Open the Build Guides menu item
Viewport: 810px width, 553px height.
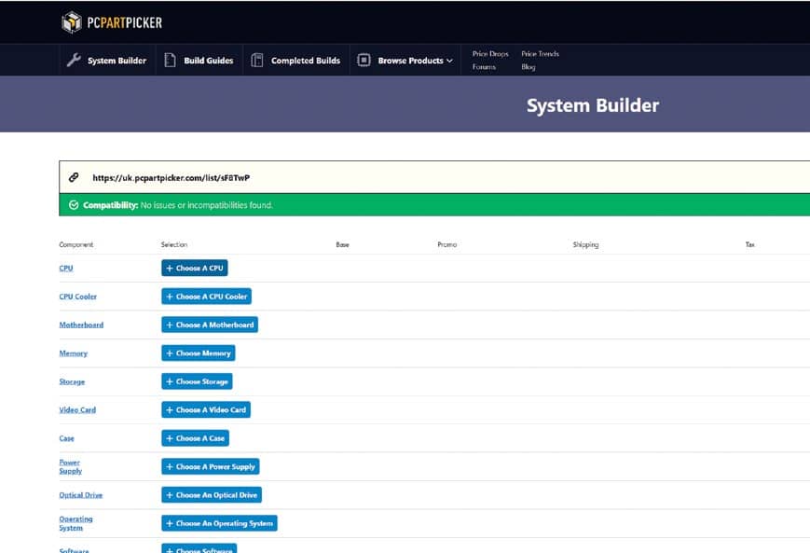click(x=199, y=61)
